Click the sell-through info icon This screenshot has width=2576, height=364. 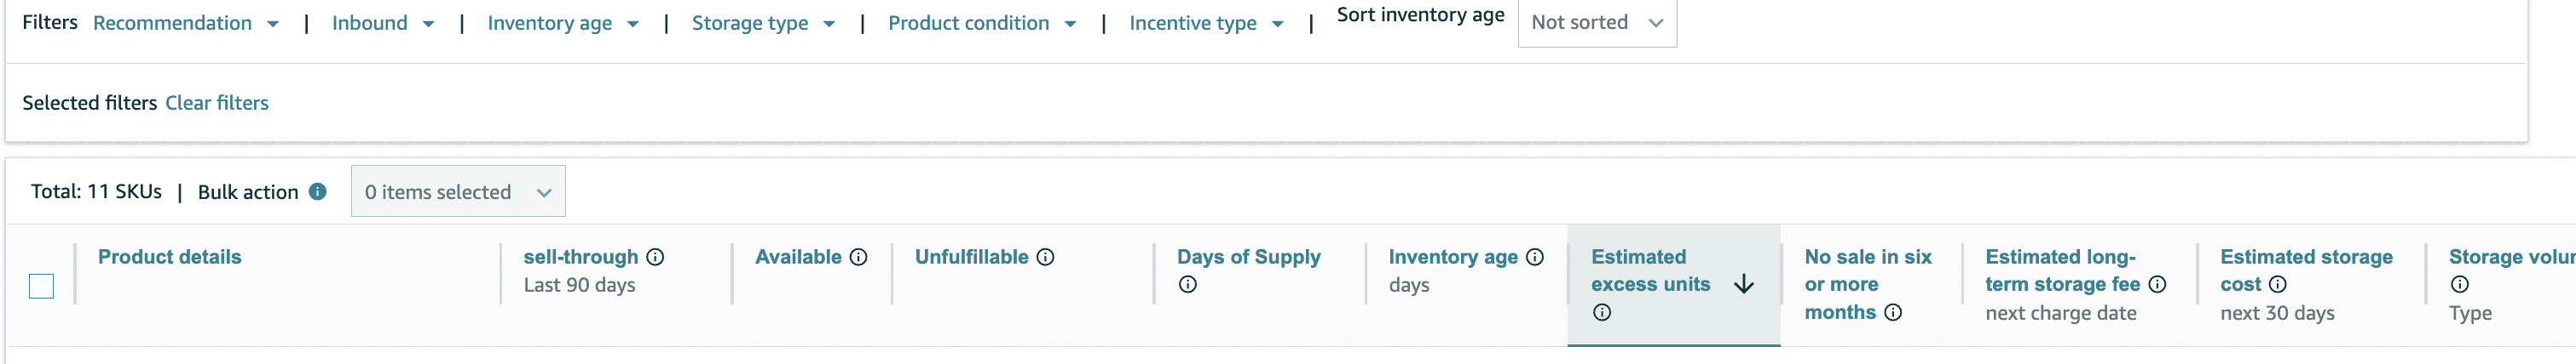coord(655,258)
